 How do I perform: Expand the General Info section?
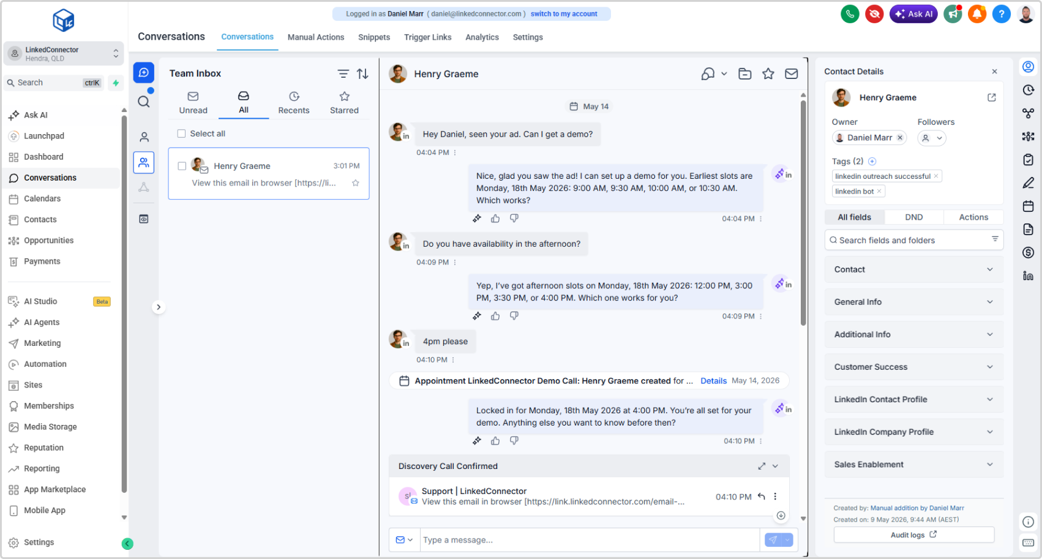[913, 302]
